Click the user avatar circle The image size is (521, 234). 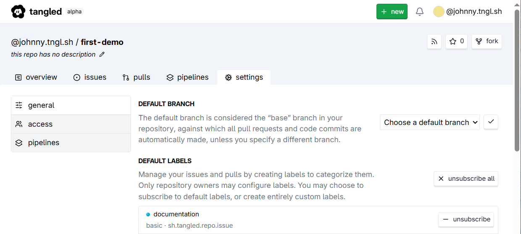[x=439, y=12]
